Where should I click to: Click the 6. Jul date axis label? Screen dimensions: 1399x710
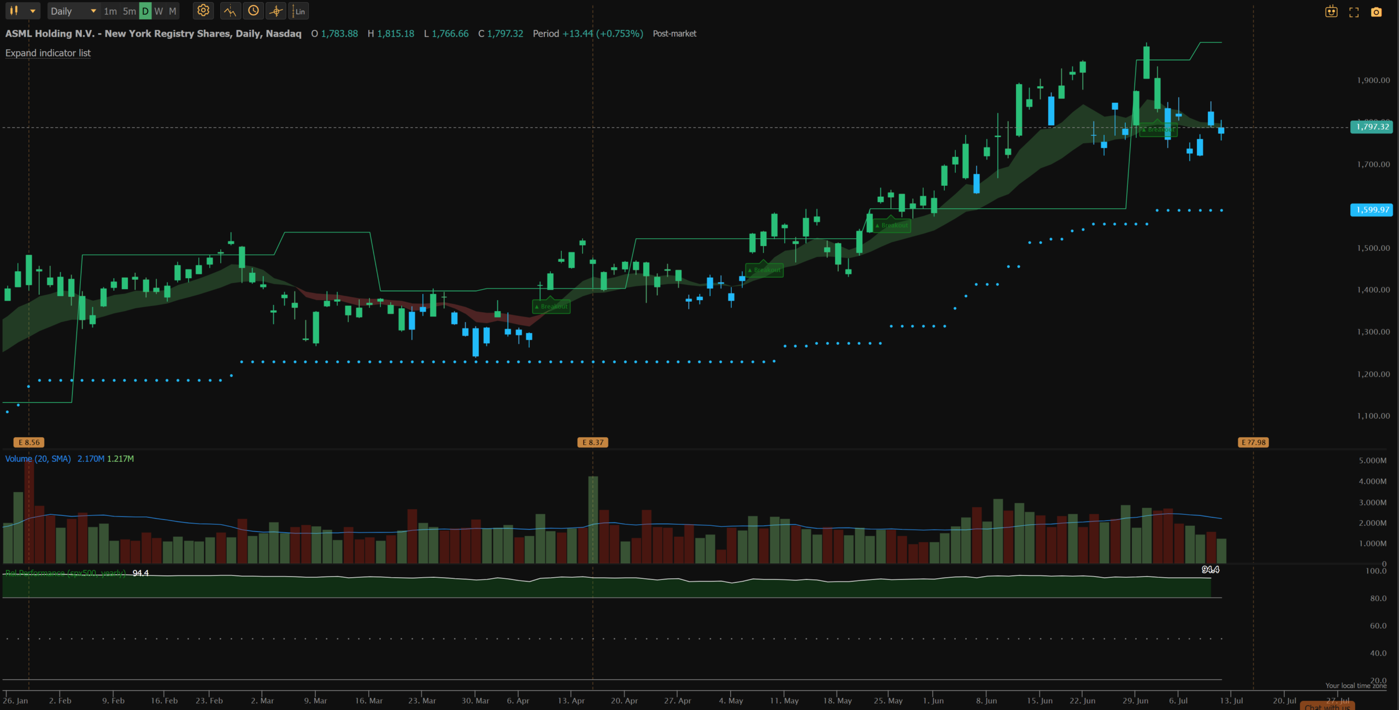click(1178, 701)
